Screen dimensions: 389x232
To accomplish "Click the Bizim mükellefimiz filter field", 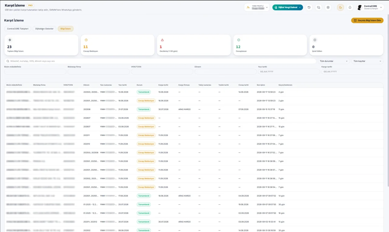I will pyautogui.click(x=35, y=72).
